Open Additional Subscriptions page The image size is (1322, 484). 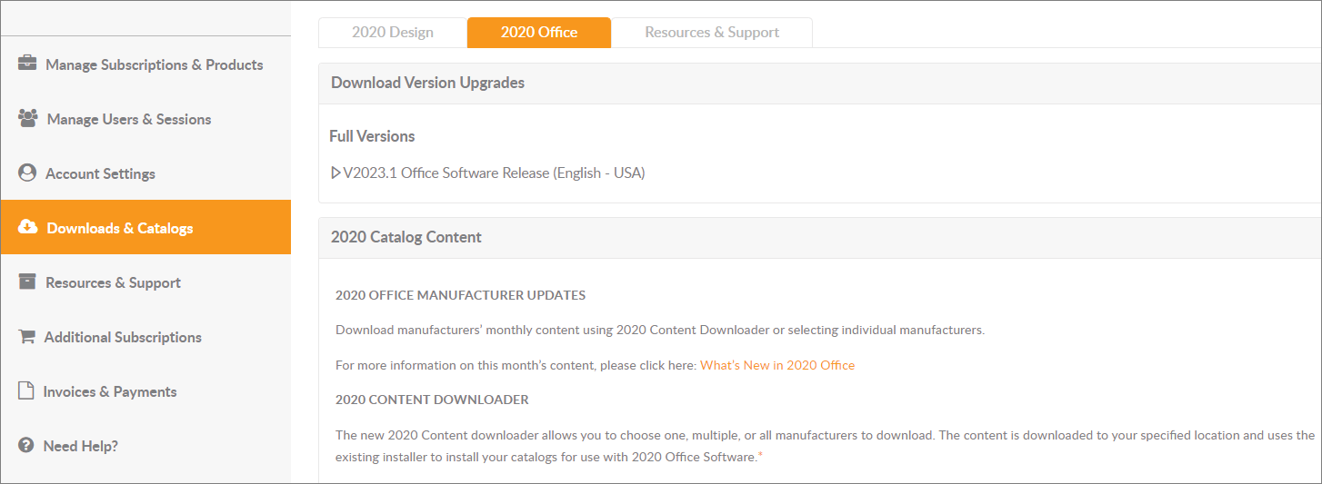(x=145, y=337)
